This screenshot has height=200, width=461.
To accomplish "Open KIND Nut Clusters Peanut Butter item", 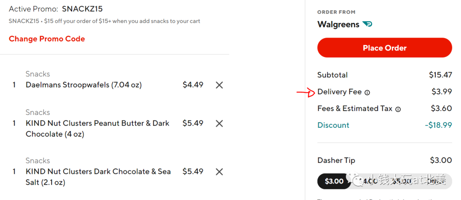I will (98, 129).
